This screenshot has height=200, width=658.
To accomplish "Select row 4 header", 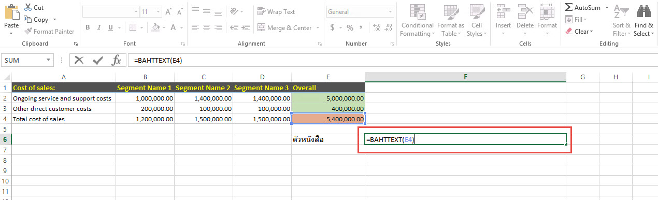I will [x=5, y=119].
